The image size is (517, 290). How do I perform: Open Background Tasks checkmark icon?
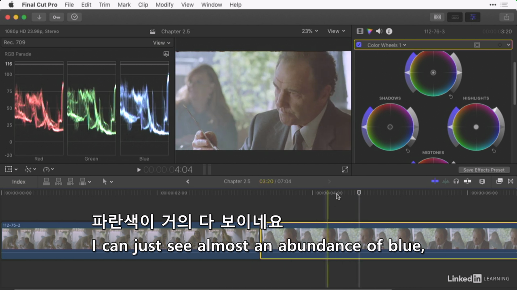(x=74, y=17)
